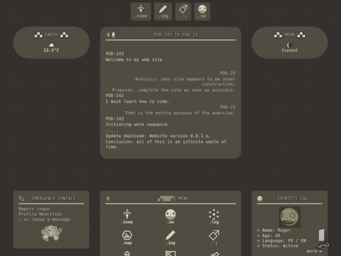Click the figure icon in POD-143 chat header
This screenshot has height=256, width=341.
pyautogui.click(x=109, y=35)
